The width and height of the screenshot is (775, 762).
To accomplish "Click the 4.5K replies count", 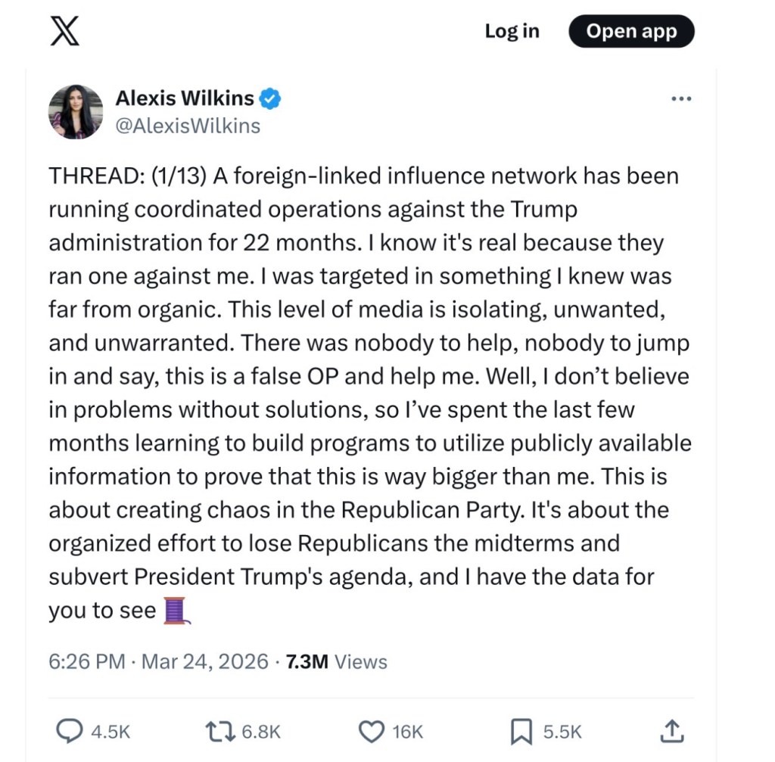I will (110, 732).
